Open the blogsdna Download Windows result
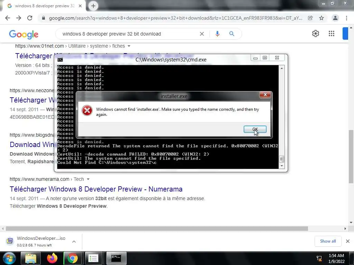 point(31,145)
